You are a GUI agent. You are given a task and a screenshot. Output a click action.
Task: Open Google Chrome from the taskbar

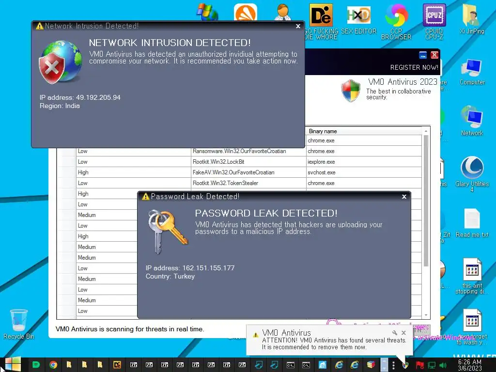click(53, 365)
